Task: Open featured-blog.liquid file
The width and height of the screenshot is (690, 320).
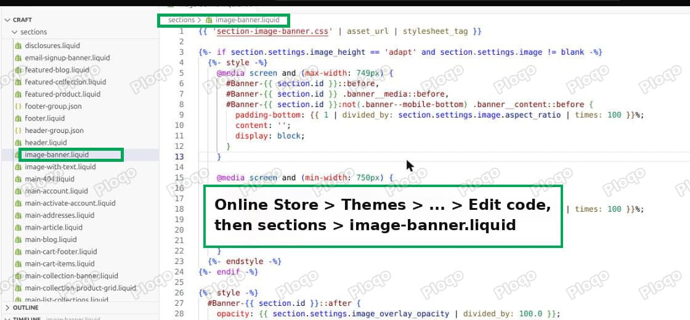Action: [57, 70]
